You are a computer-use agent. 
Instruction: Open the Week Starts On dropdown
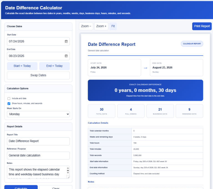(38, 114)
